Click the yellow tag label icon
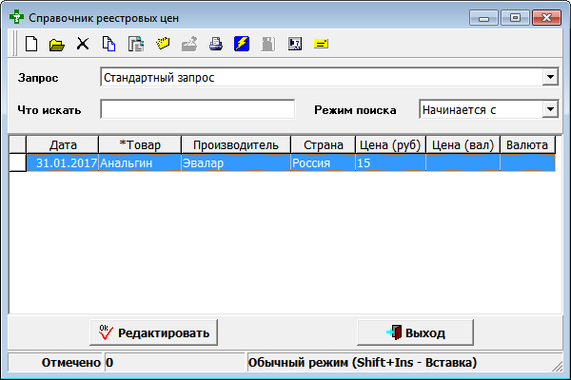Viewport: 571px width, 380px height. point(163,44)
